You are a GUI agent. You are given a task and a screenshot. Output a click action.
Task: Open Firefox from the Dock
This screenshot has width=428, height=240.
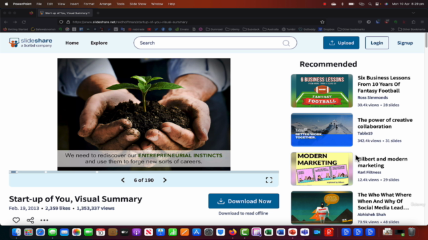click(x=233, y=232)
